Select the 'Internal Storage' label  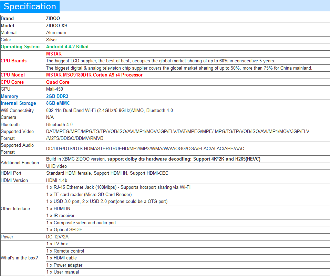[18, 103]
